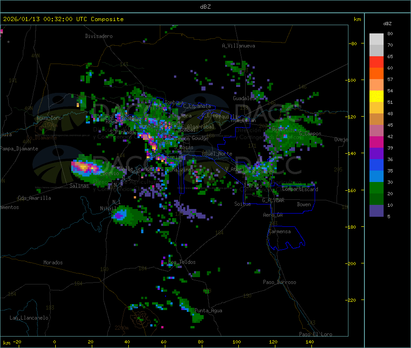This screenshot has width=411, height=348.
Task: Click the Morados map label
Action: coord(53,262)
